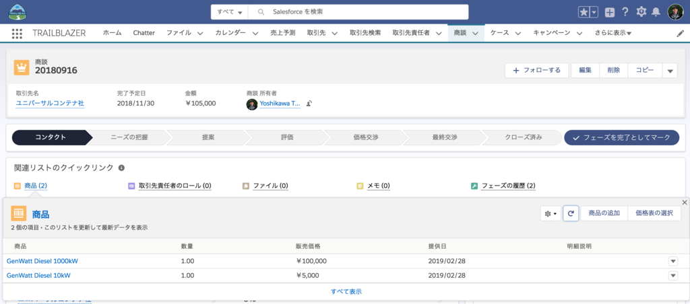Click the change owner icon
The image size is (690, 304).
[309, 104]
